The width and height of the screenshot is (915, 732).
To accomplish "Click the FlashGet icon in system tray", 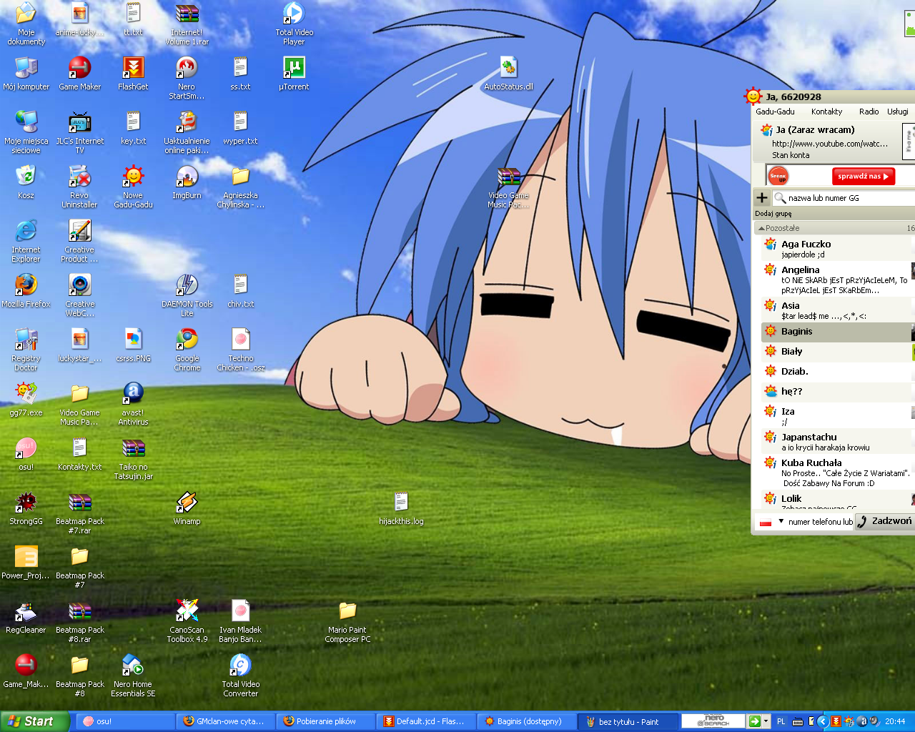I will coord(836,721).
